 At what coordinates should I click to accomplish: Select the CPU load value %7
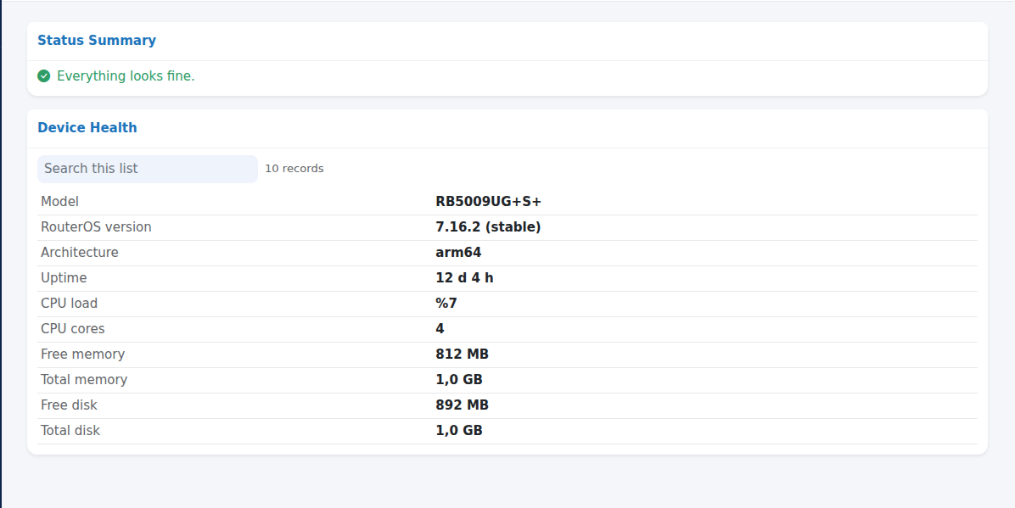click(x=446, y=304)
